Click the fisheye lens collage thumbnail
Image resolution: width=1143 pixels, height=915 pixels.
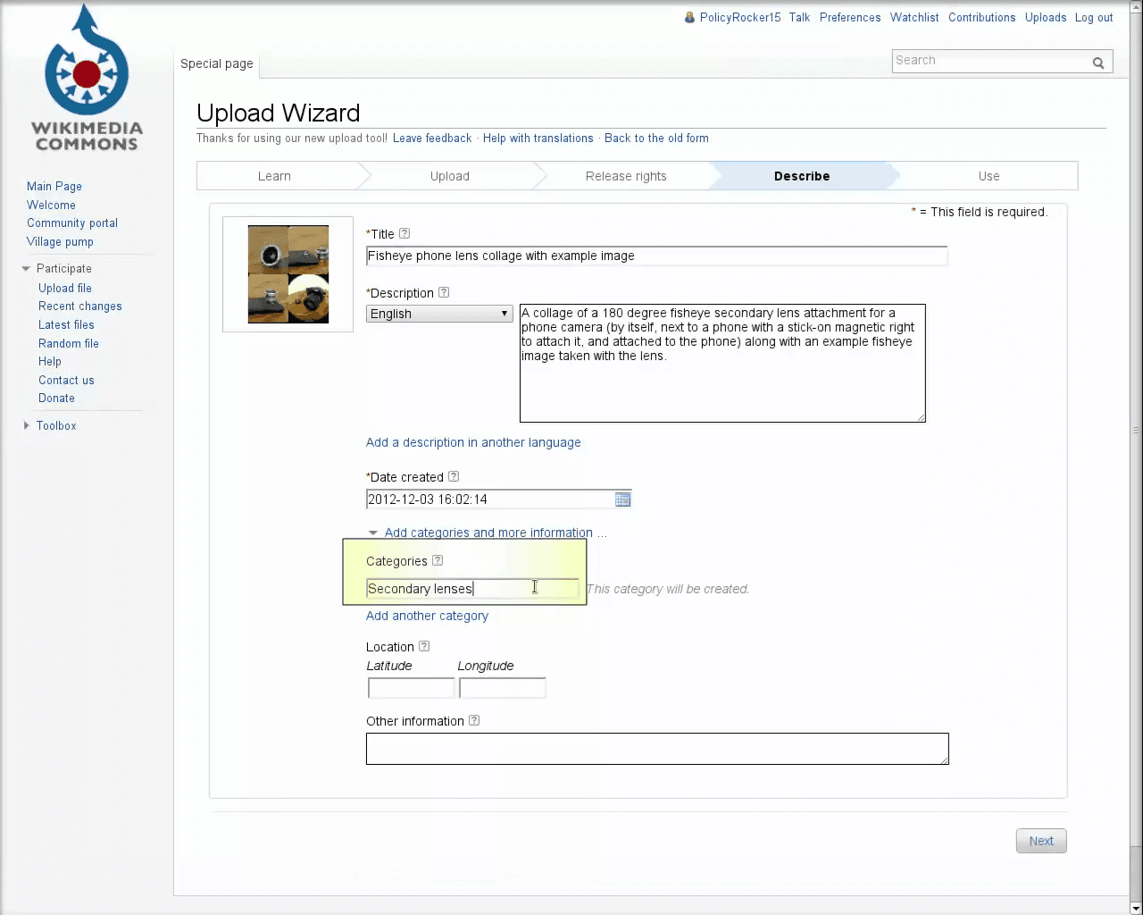(288, 274)
